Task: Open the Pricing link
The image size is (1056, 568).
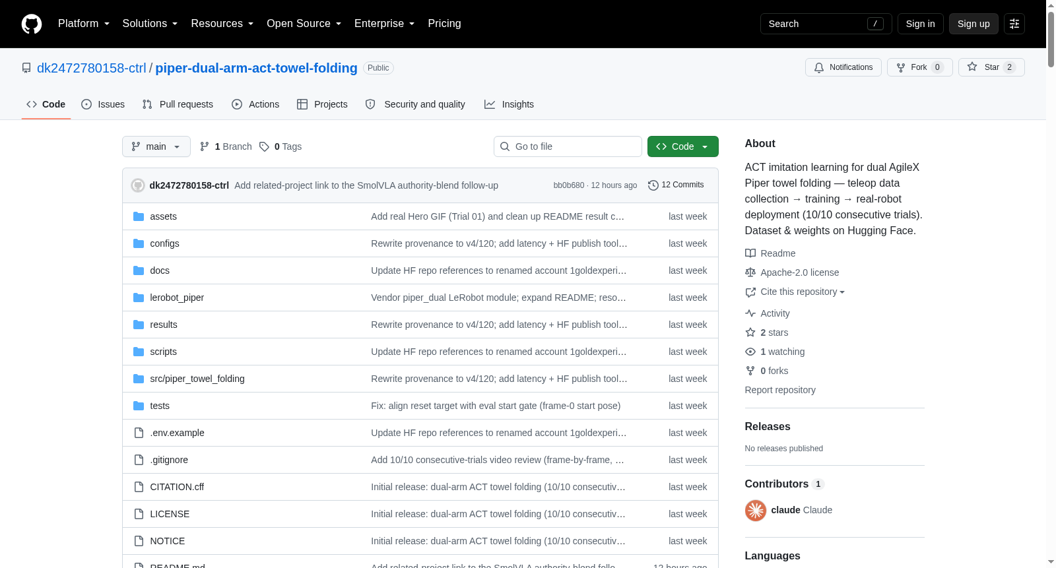Action: [444, 24]
